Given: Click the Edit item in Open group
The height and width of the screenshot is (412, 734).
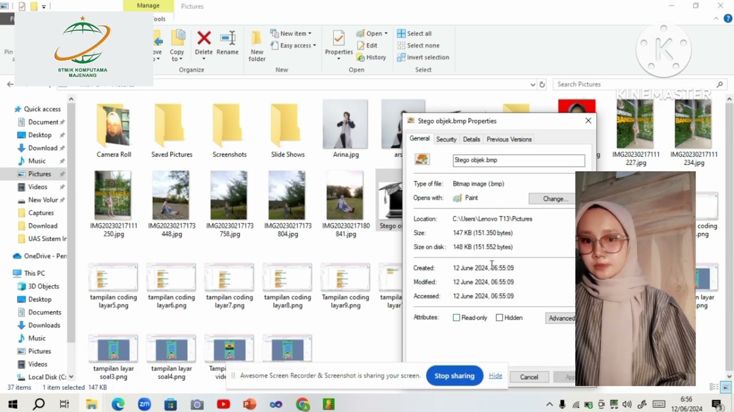Looking at the screenshot, I should pos(367,45).
